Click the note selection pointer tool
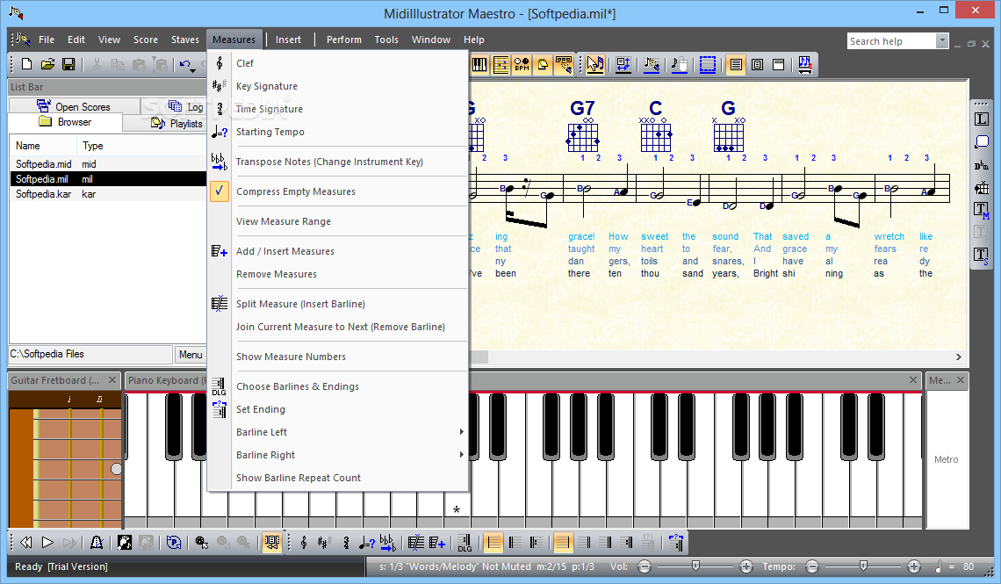Screen dimensions: 1001x584 [x=595, y=64]
